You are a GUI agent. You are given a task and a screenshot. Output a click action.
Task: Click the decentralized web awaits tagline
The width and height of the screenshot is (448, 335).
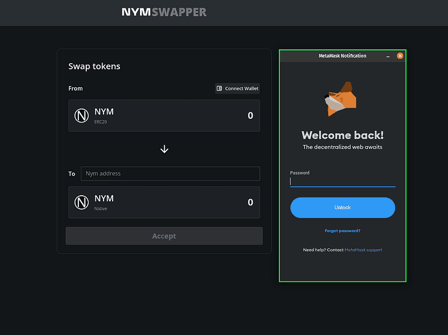(342, 147)
